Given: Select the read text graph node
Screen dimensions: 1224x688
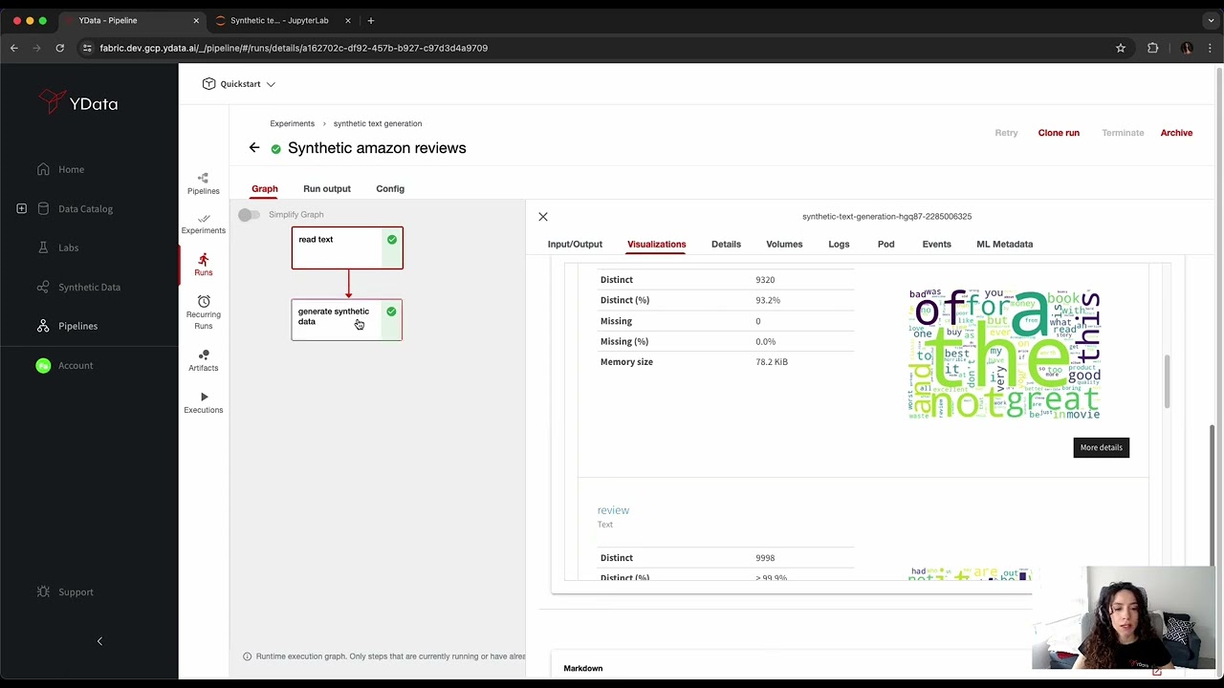Looking at the screenshot, I should click(x=347, y=247).
